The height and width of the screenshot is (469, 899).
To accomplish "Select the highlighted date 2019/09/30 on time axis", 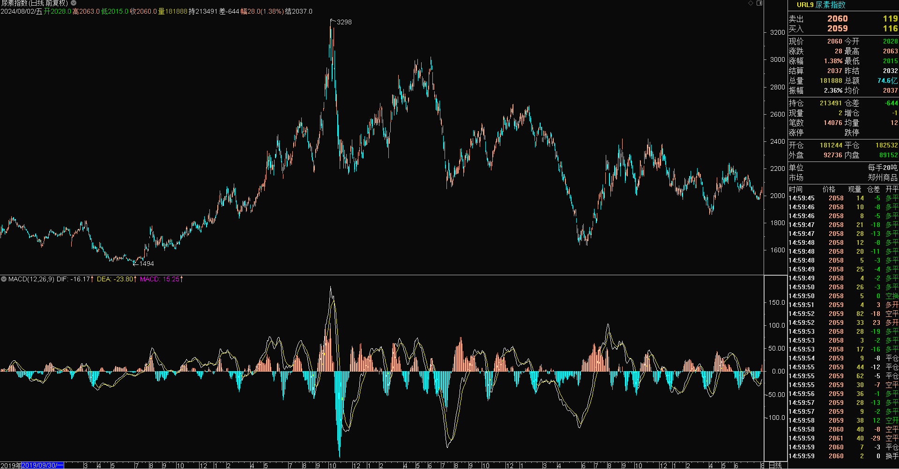I will pos(43,465).
